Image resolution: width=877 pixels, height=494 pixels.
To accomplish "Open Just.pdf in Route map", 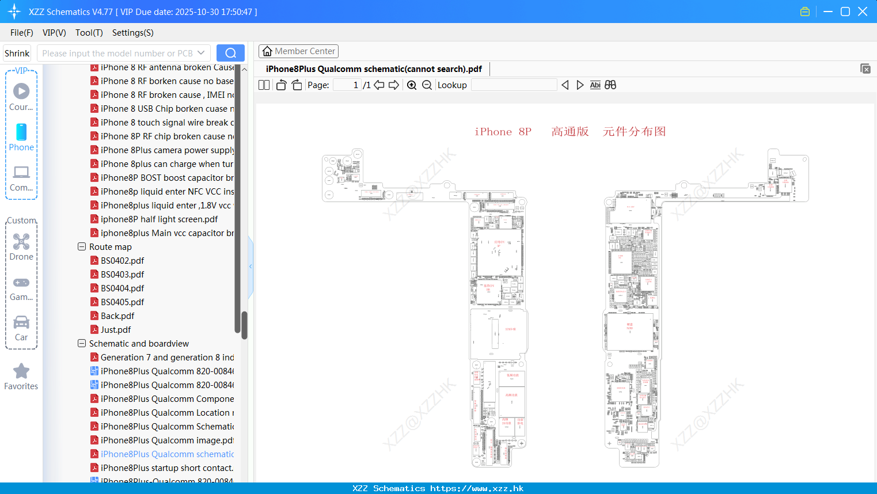I will coord(116,330).
